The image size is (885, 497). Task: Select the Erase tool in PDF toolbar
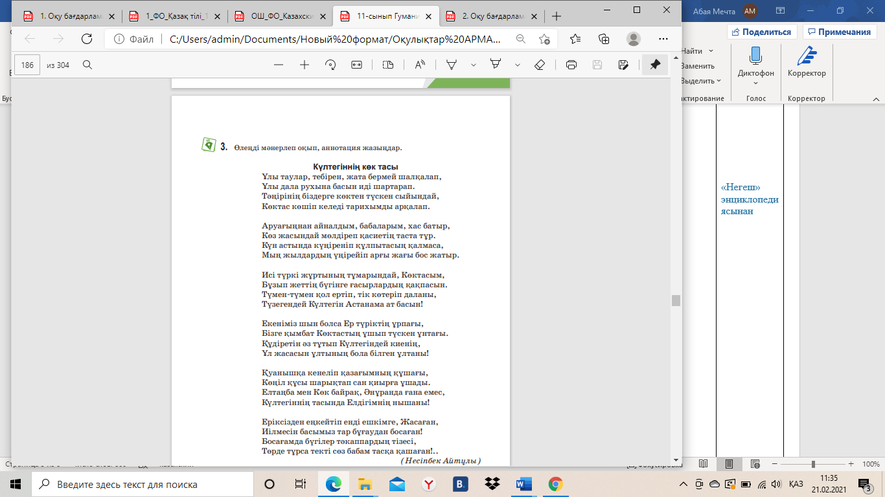coord(539,65)
